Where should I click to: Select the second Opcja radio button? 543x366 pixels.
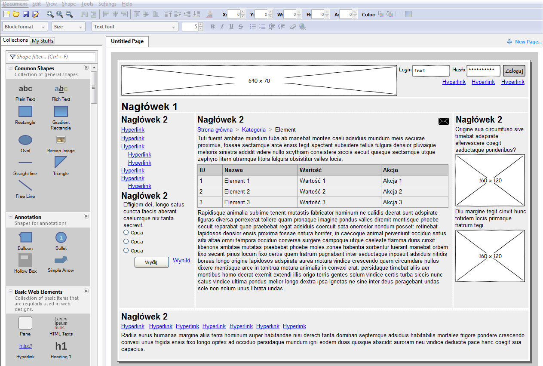coord(126,241)
